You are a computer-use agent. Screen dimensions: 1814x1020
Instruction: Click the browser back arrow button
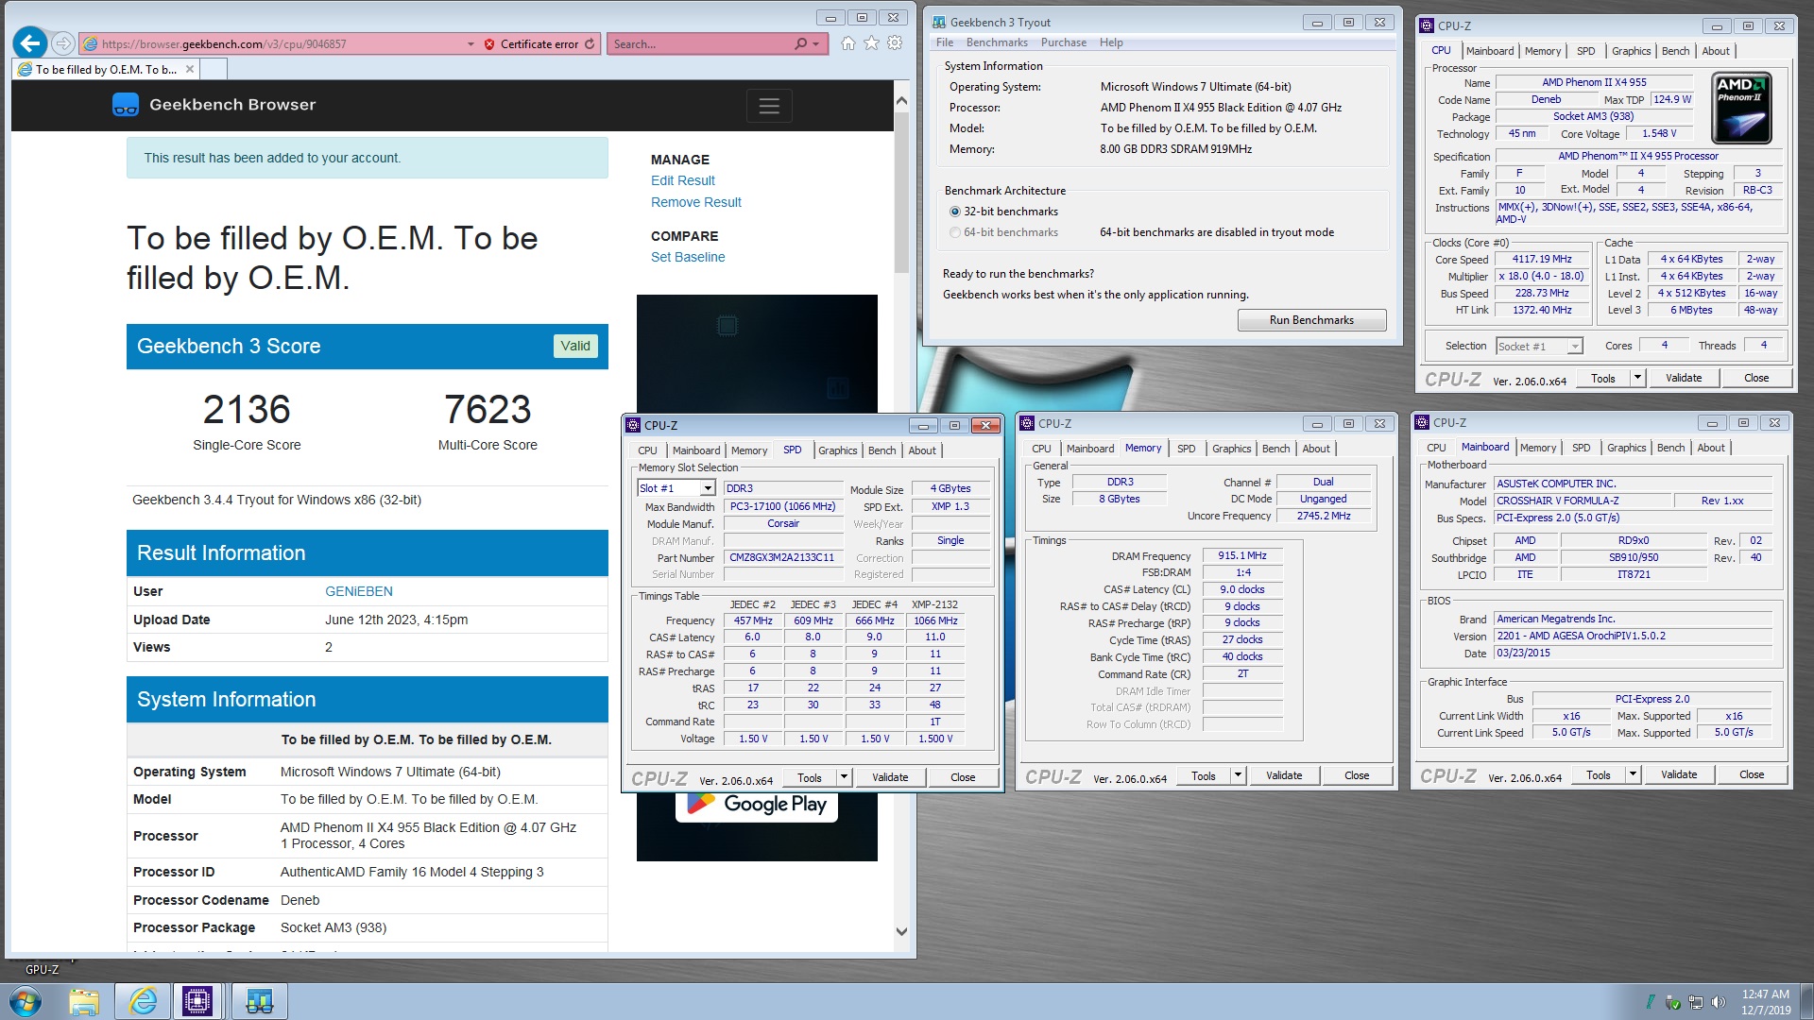pyautogui.click(x=30, y=42)
